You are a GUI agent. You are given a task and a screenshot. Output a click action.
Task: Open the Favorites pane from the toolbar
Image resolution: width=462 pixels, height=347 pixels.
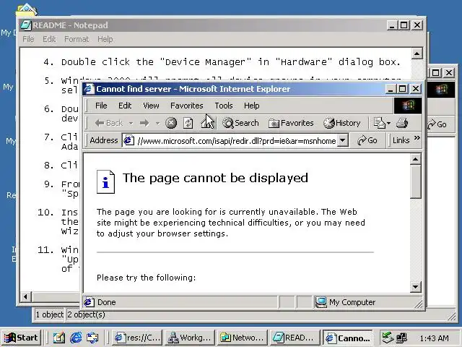(x=291, y=123)
